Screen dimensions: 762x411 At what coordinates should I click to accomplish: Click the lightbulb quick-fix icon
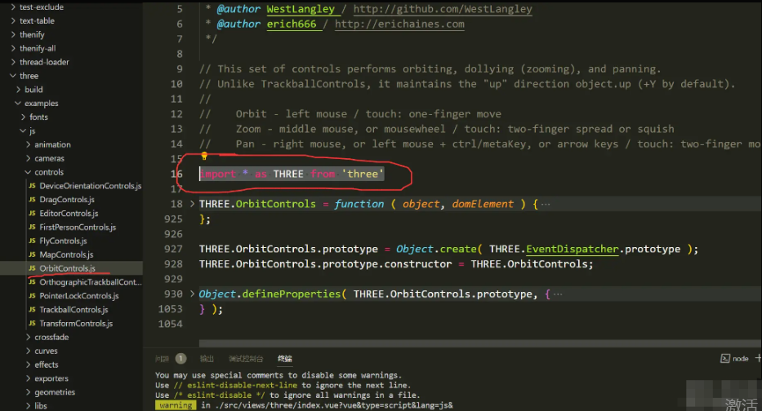pyautogui.click(x=204, y=156)
